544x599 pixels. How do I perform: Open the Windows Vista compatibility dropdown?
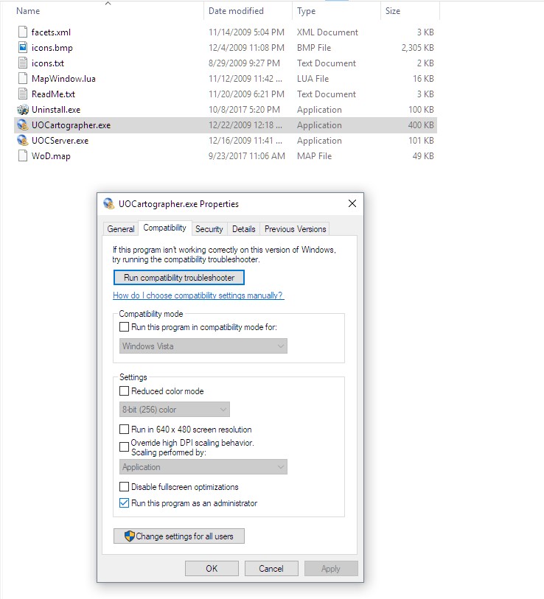coord(203,346)
